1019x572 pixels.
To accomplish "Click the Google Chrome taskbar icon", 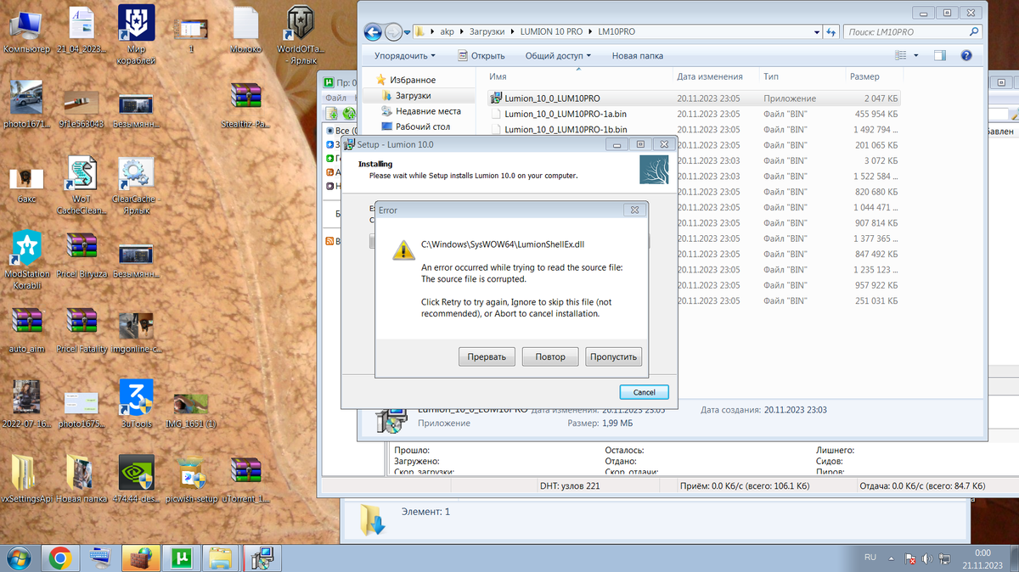I will (x=59, y=558).
